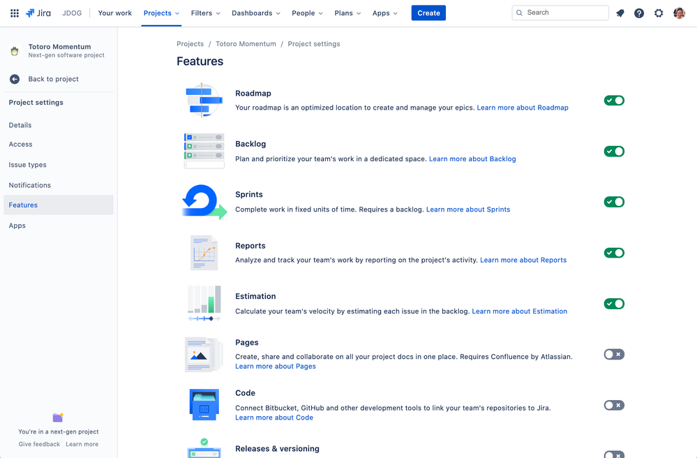Disable the Roadmap feature toggle
Image resolution: width=697 pixels, height=458 pixels.
point(614,101)
